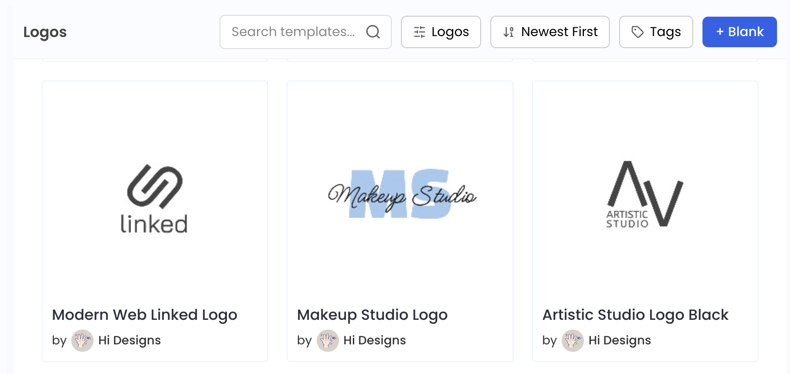This screenshot has width=790, height=374.
Task: Create a new Blank design
Action: [x=739, y=32]
